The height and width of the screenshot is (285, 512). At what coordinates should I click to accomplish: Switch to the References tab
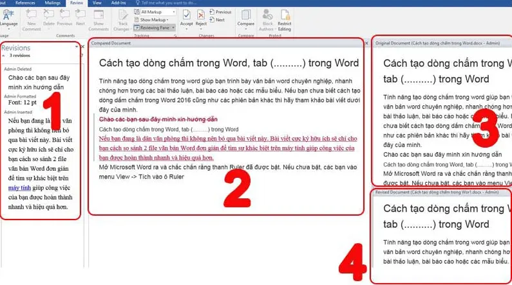25,3
